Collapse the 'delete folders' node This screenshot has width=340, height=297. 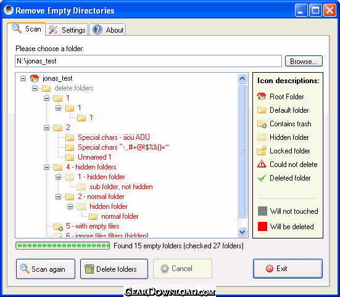(x=35, y=88)
